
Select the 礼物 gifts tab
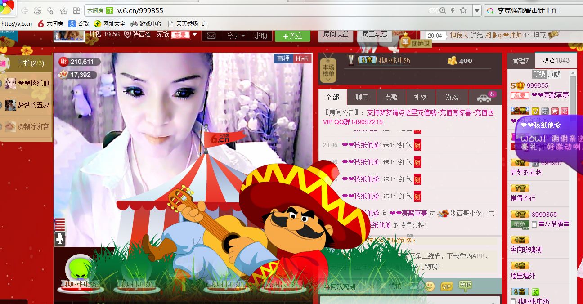click(421, 97)
